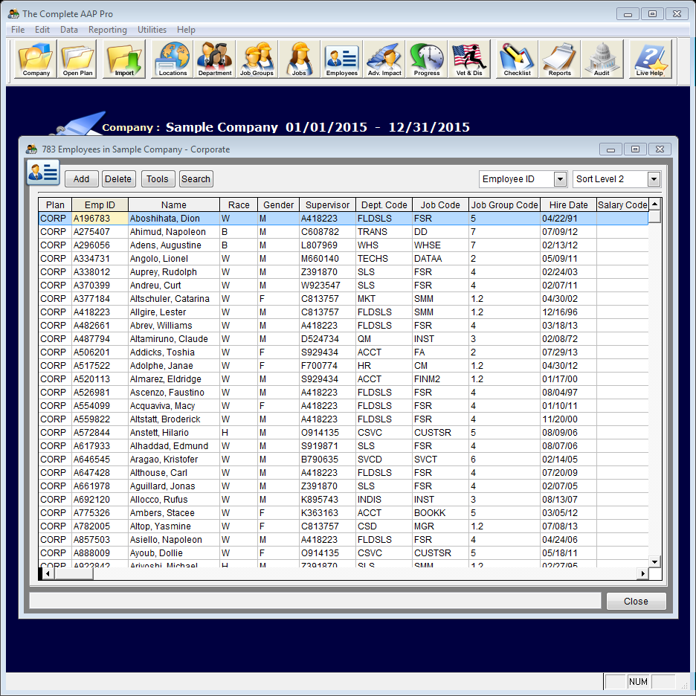Click the Checklist toolbar icon
The width and height of the screenshot is (696, 696).
pyautogui.click(x=517, y=59)
